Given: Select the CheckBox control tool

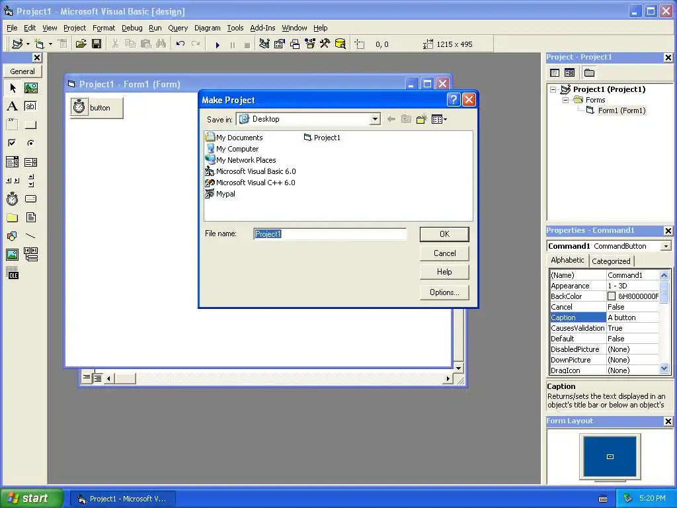Looking at the screenshot, I should 13,143.
